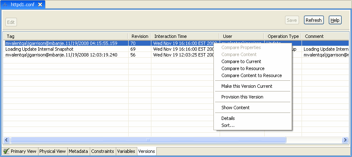Click the right arrow of horizontal scrollbar
Image resolution: width=352 pixels, height=157 pixels.
click(345, 140)
